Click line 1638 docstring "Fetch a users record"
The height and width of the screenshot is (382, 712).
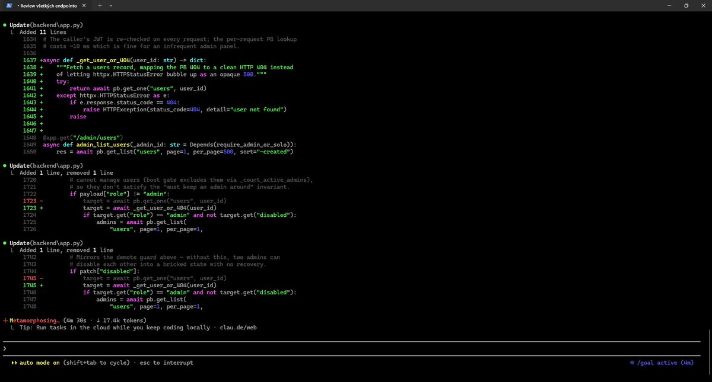coord(175,67)
